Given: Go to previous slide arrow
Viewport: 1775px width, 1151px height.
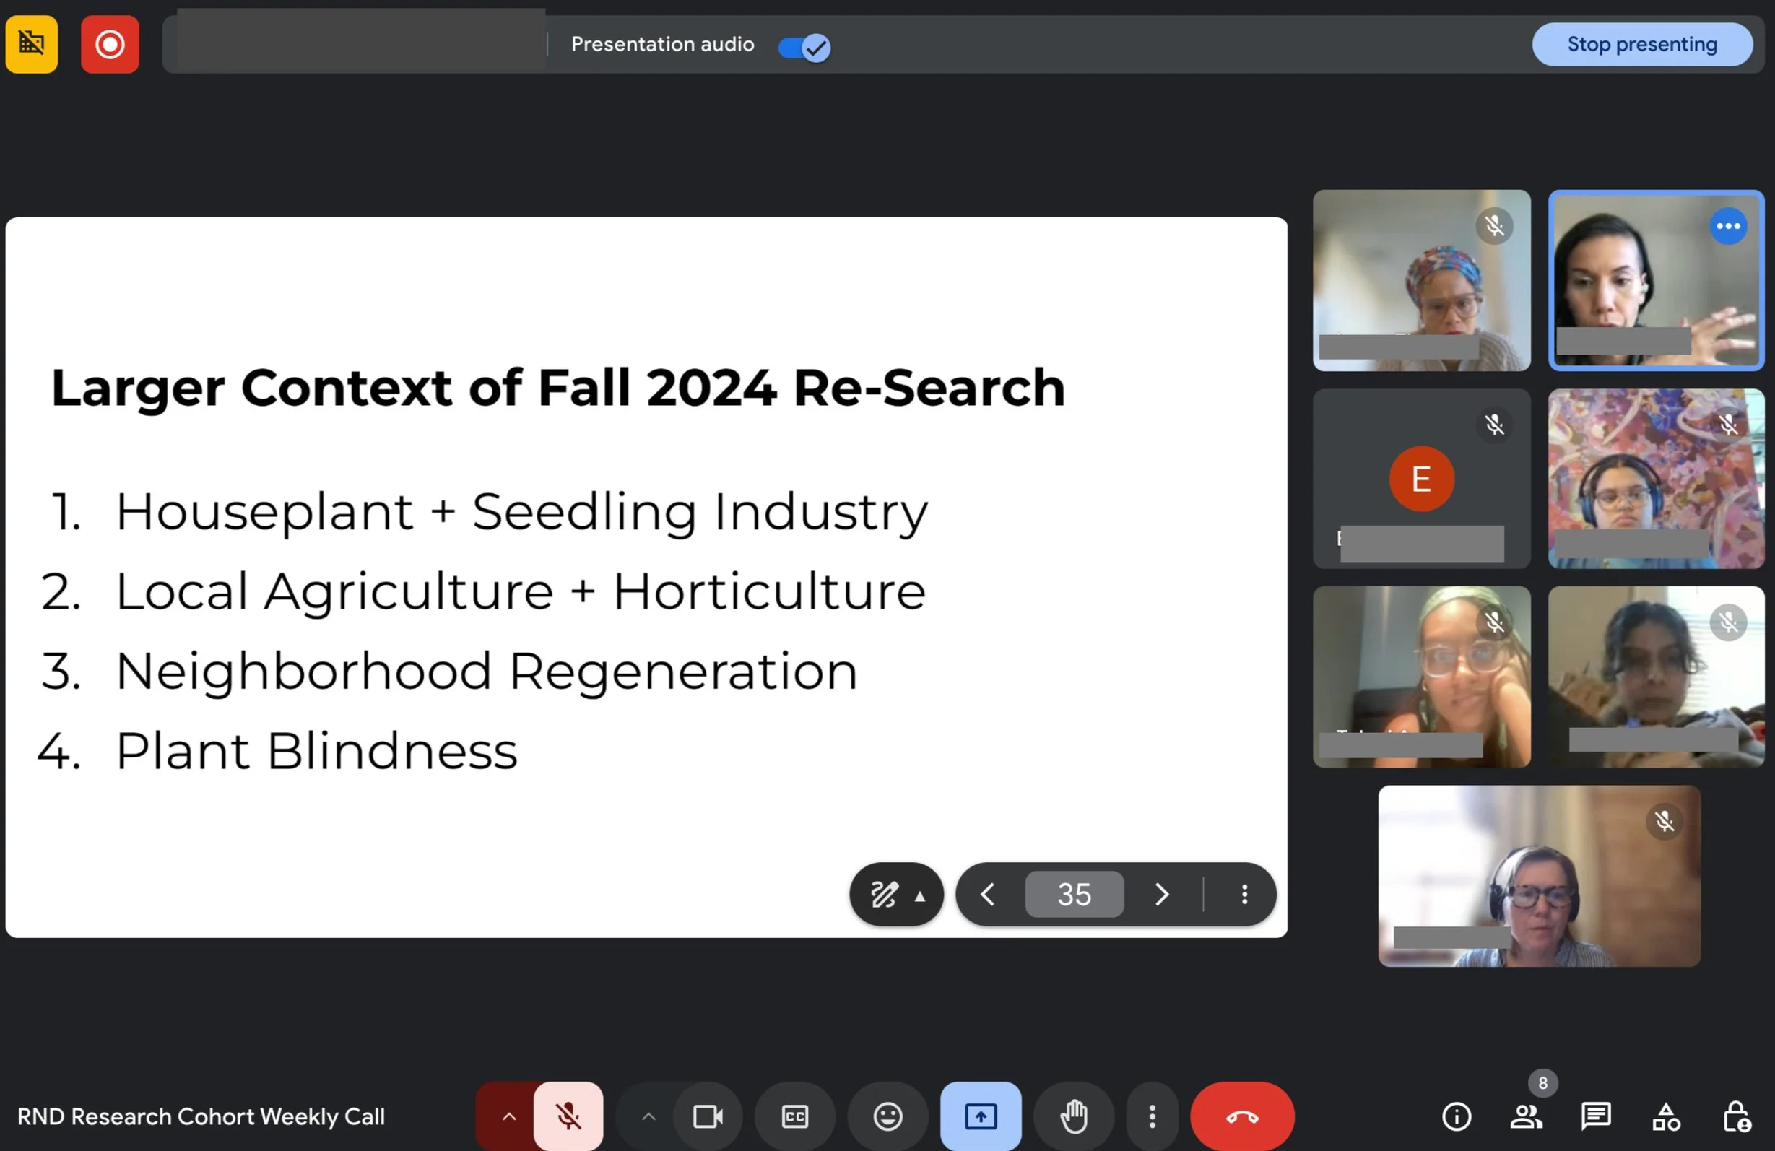Looking at the screenshot, I should point(987,894).
